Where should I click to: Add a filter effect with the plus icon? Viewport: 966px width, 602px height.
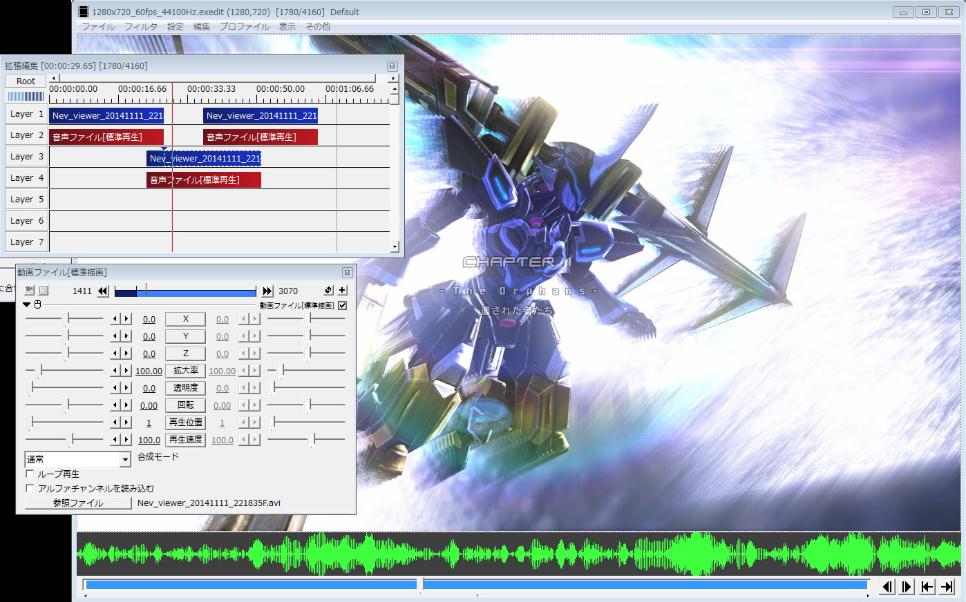pyautogui.click(x=342, y=291)
